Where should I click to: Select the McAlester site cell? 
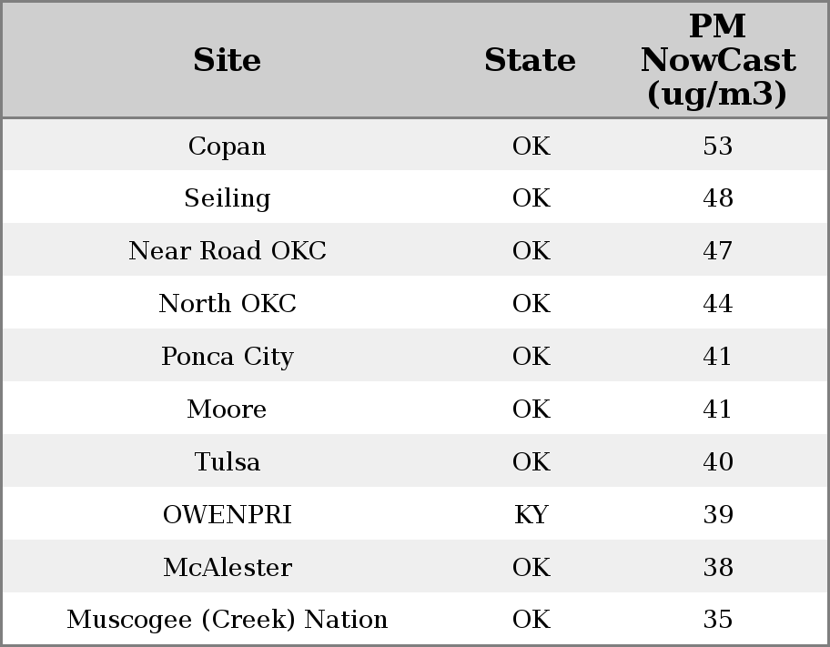227,568
